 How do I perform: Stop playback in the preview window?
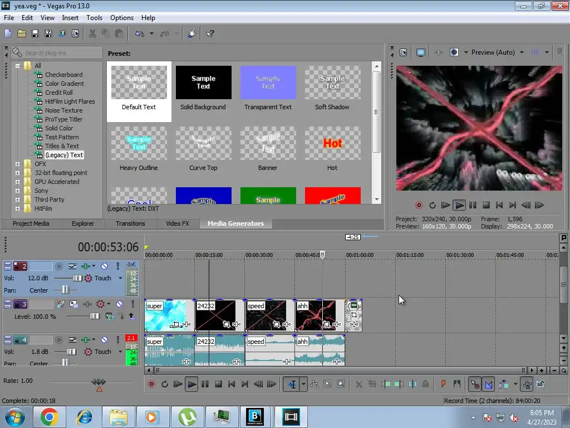486,205
